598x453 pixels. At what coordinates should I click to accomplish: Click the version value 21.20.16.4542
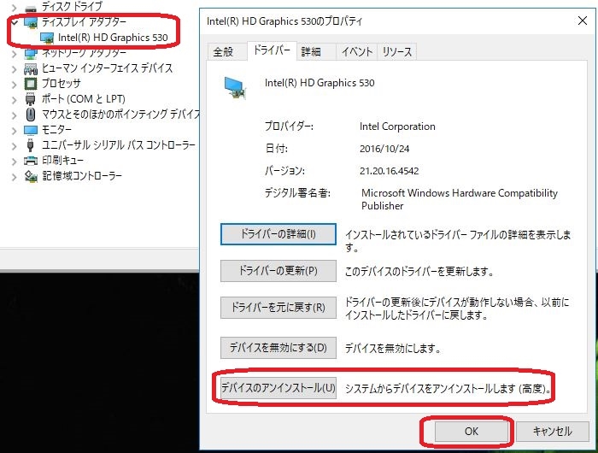pos(389,171)
